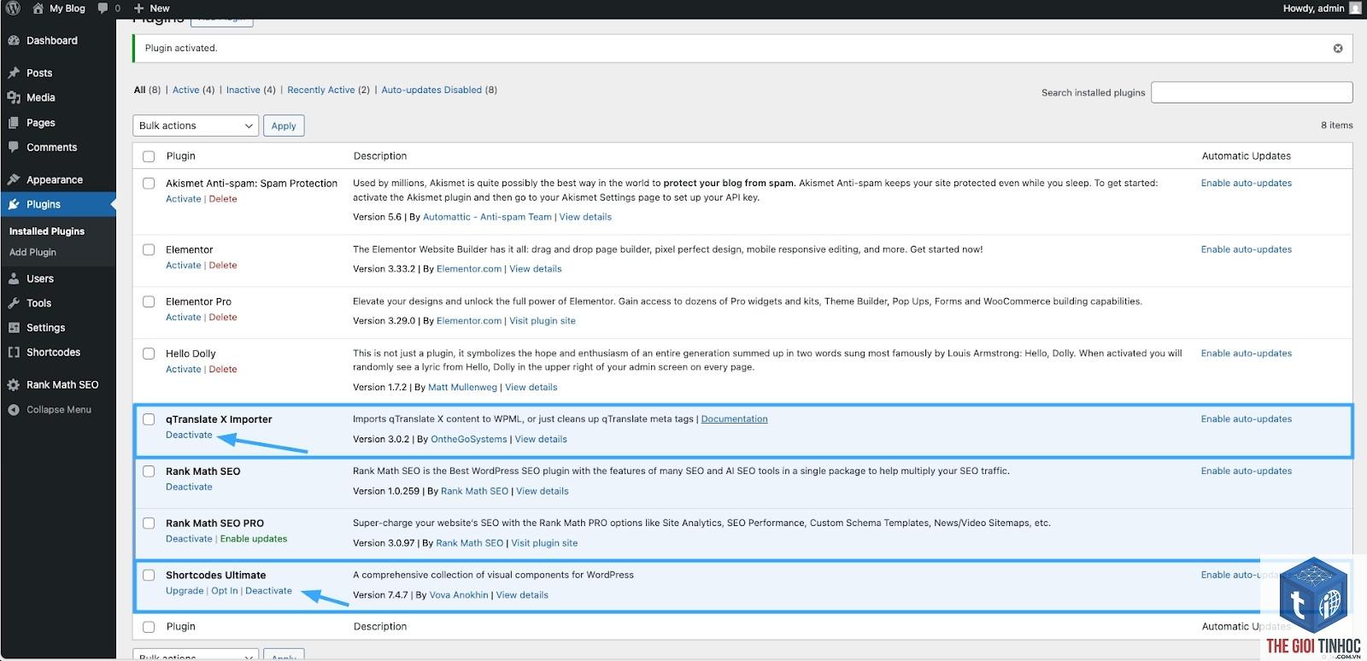This screenshot has height=661, width=1367.
Task: Click the Comments sidebar icon
Action: (x=14, y=147)
